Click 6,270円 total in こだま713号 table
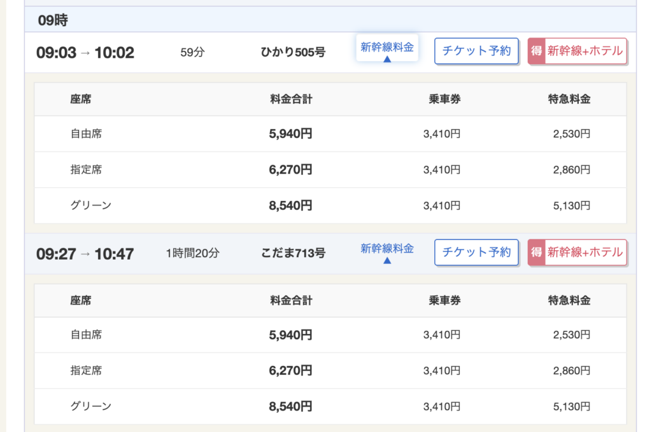The width and height of the screenshot is (652, 432). point(290,370)
